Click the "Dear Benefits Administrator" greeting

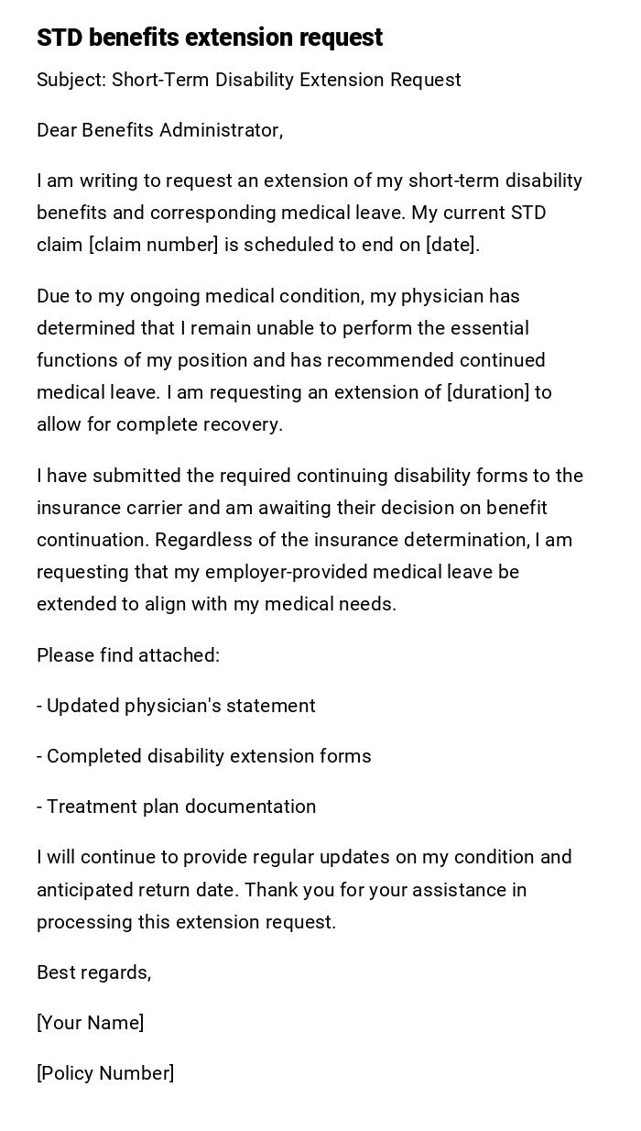[x=159, y=130]
